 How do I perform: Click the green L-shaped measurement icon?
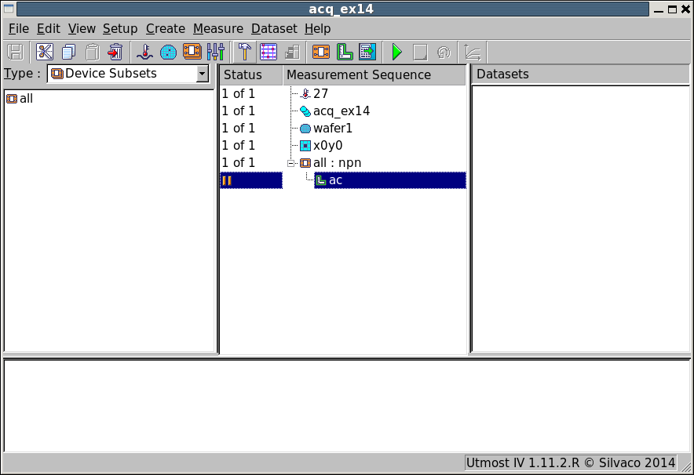[x=345, y=53]
